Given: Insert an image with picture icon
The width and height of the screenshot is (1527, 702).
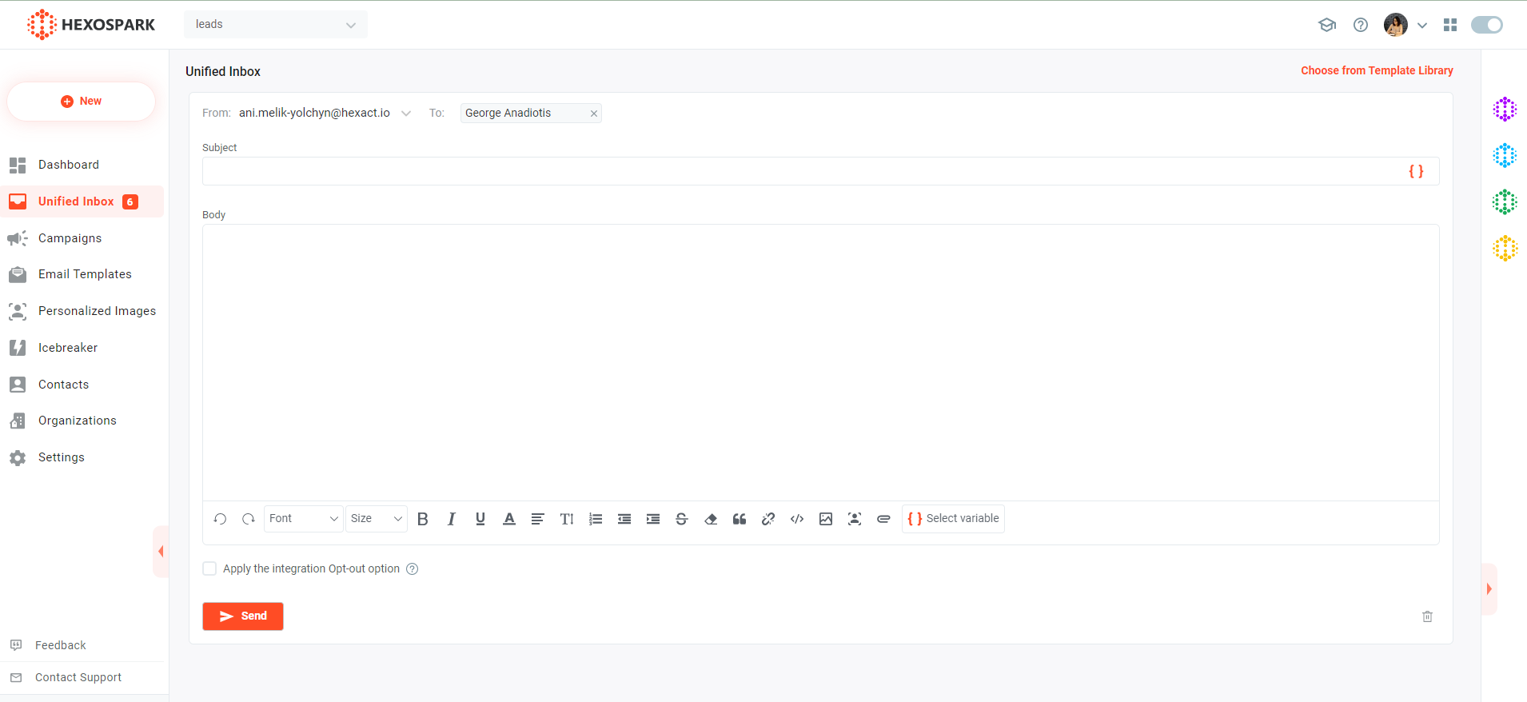Looking at the screenshot, I should [x=826, y=519].
